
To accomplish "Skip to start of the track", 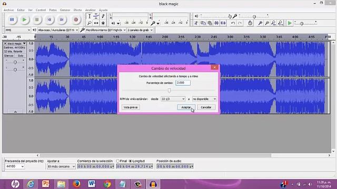I will coord(49,20).
